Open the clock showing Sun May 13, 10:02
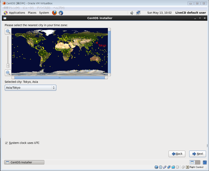 click(159, 13)
